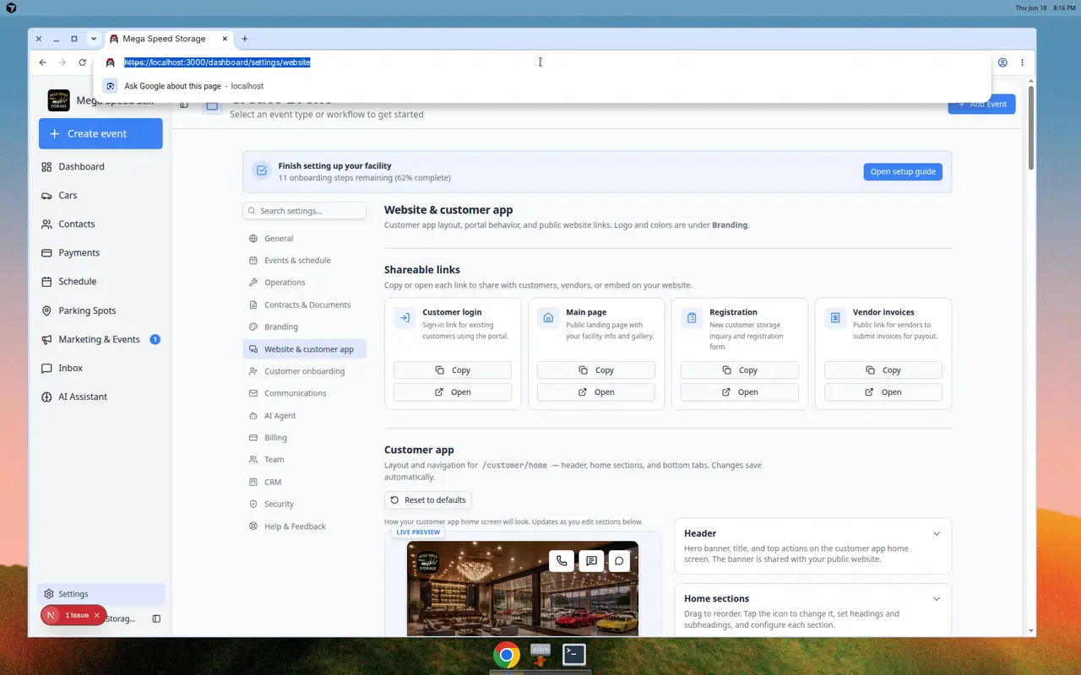Open the browser profile icon
This screenshot has width=1081, height=675.
[x=1002, y=62]
